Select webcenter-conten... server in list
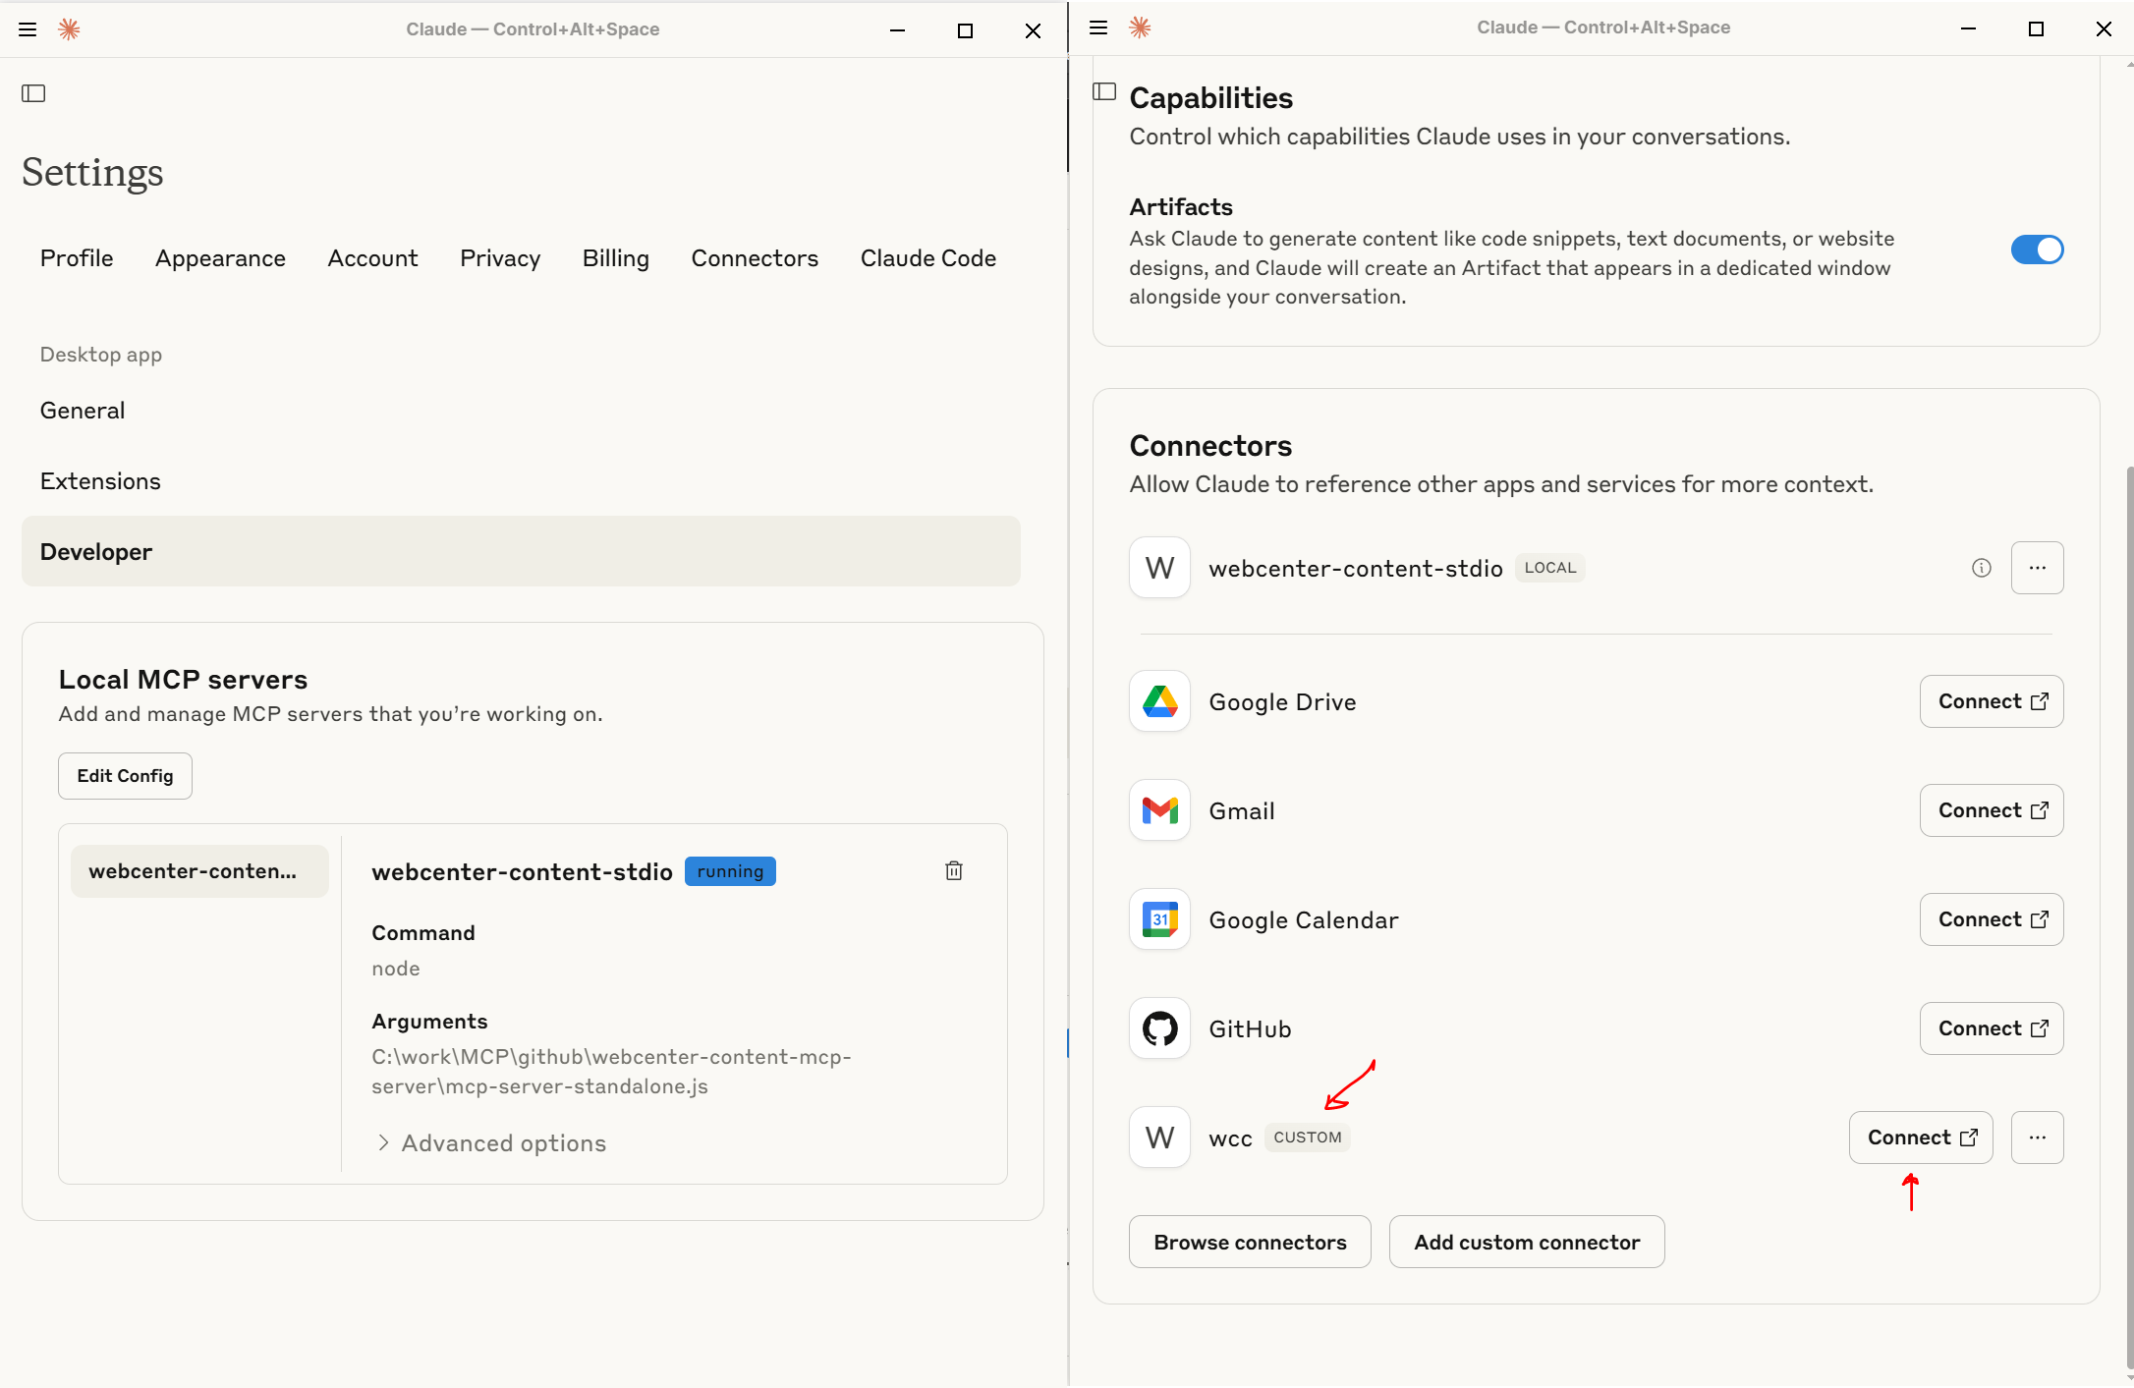 pyautogui.click(x=199, y=871)
